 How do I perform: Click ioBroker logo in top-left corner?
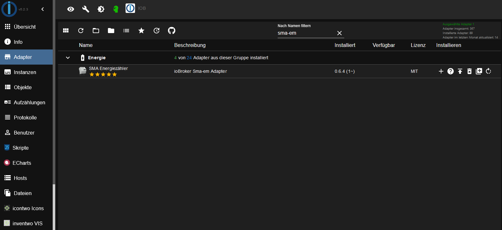[x=9, y=9]
